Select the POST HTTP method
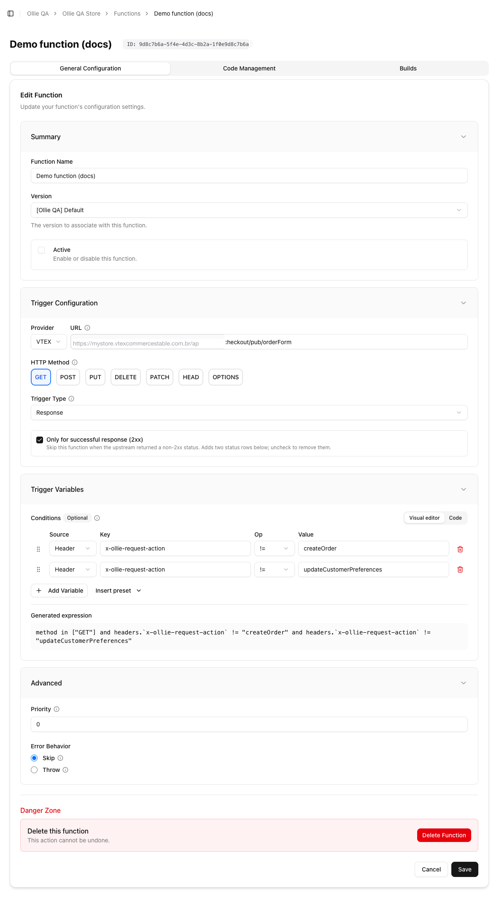Viewport: 499px width, 901px height. click(68, 377)
